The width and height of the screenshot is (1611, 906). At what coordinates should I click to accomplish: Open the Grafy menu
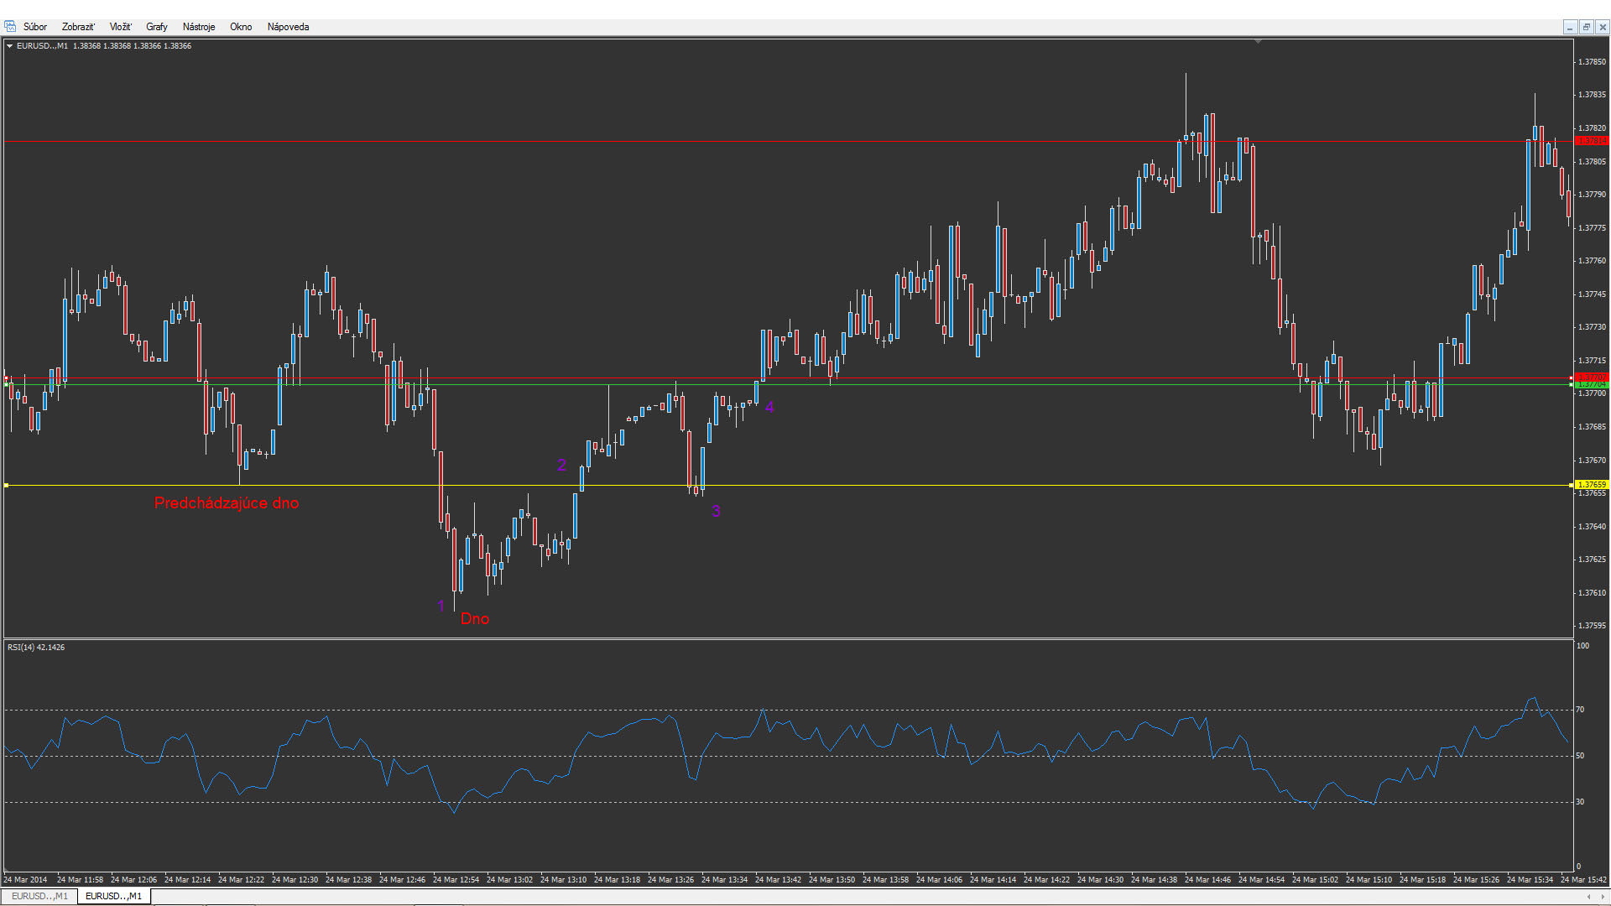157,27
